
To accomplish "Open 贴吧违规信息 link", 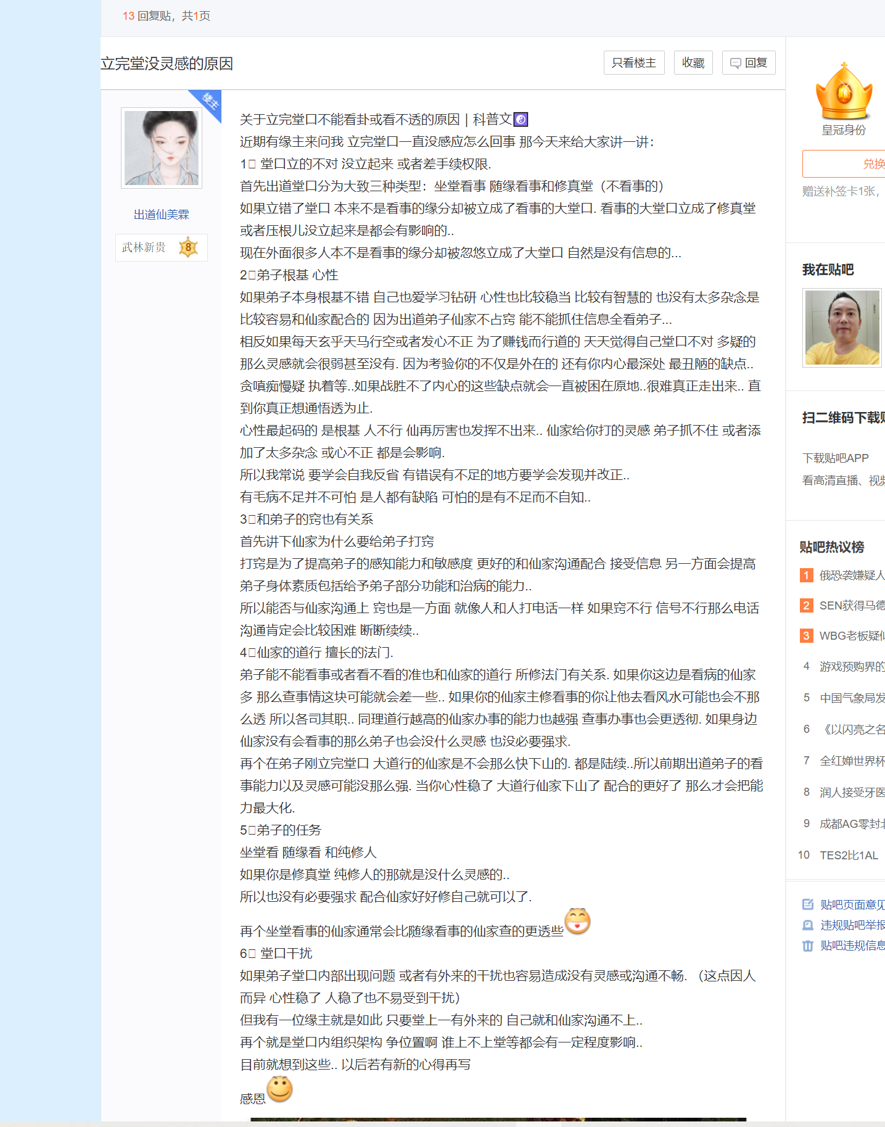I will [x=852, y=945].
